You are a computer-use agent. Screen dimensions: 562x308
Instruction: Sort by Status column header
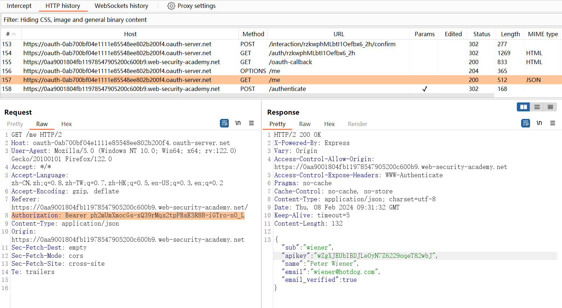coord(481,34)
